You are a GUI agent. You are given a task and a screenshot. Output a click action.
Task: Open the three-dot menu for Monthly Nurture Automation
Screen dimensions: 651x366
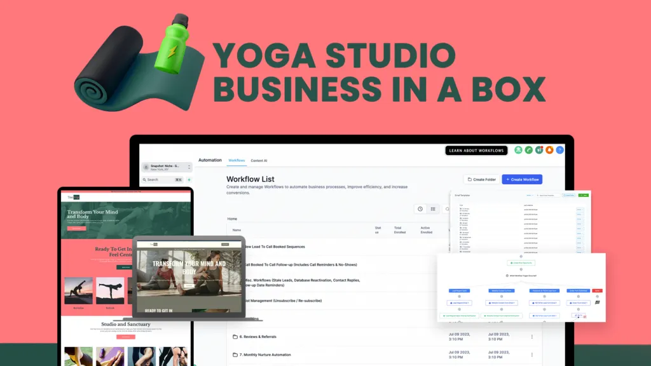(x=532, y=355)
